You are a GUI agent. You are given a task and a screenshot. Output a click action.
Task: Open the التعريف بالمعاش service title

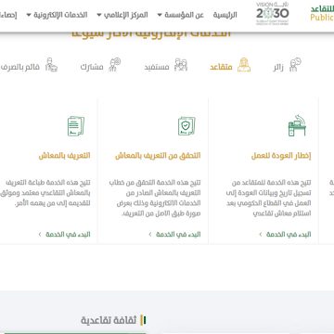coord(65,156)
